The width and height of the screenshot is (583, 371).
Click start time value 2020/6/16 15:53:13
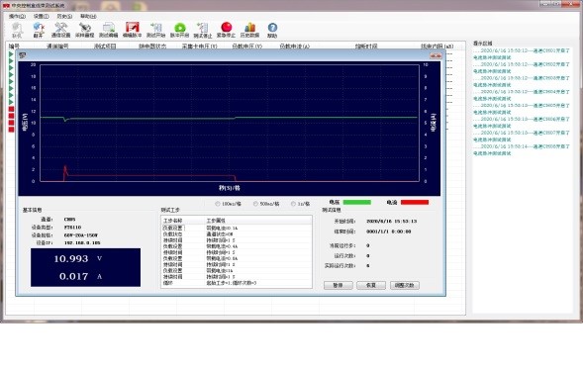[x=392, y=222]
